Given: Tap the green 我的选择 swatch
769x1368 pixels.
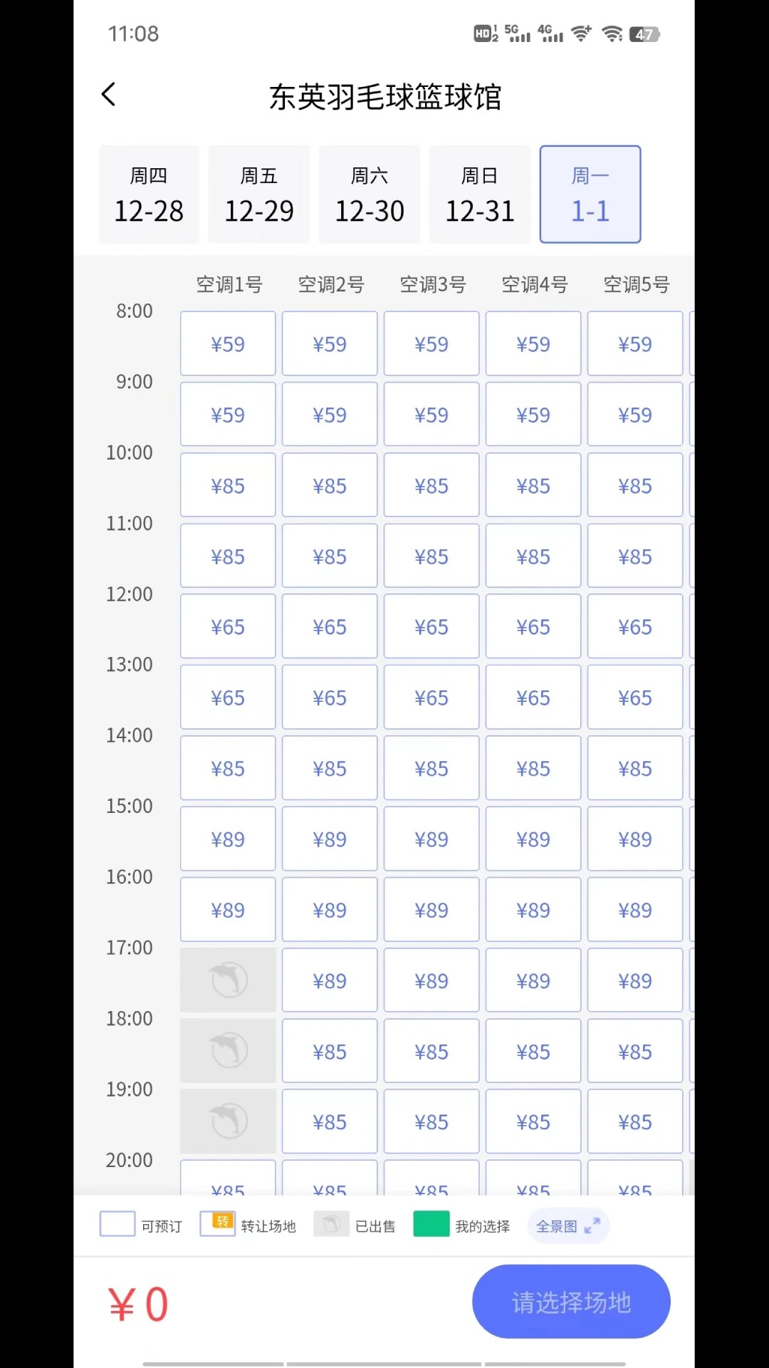Looking at the screenshot, I should tap(431, 1224).
